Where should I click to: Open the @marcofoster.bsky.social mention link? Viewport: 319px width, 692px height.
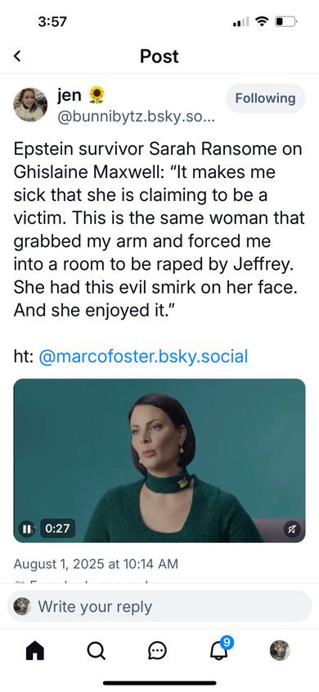point(143,356)
